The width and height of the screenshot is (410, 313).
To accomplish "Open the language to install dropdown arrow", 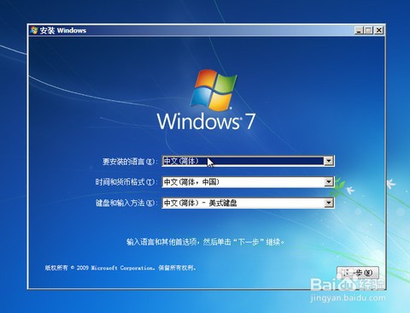I will (329, 161).
